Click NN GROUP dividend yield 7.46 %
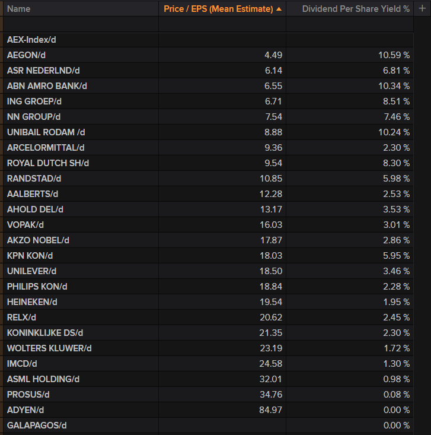Screen dimensions: 431x435 pyautogui.click(x=397, y=117)
